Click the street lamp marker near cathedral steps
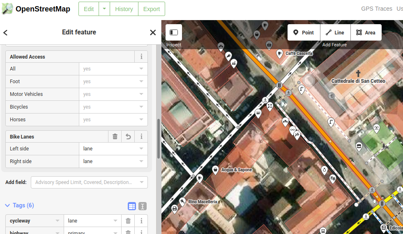 pyautogui.click(x=302, y=89)
